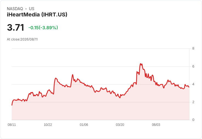Viewport: 202px width, 139px height.
Task: Click the starting point of the price line
Action: pyautogui.click(x=12, y=105)
